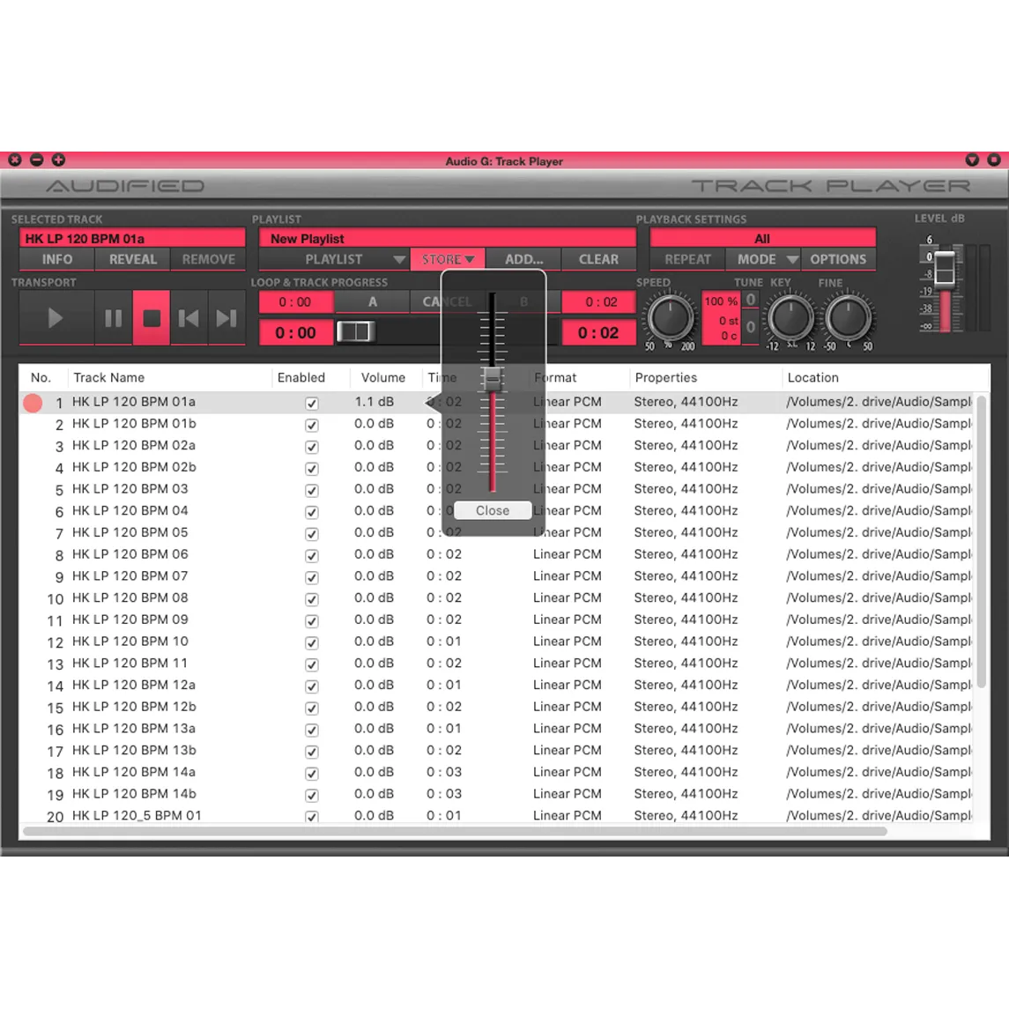This screenshot has height=1009, width=1009.
Task: Pause playback with the pause icon
Action: pyautogui.click(x=114, y=318)
